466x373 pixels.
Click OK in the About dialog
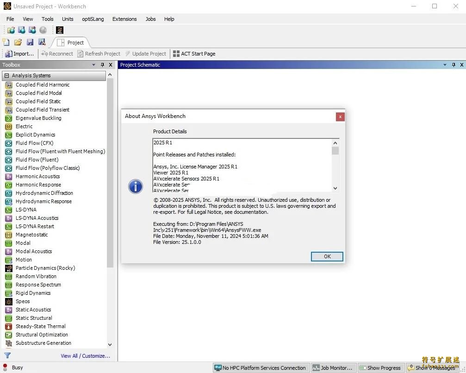point(327,256)
